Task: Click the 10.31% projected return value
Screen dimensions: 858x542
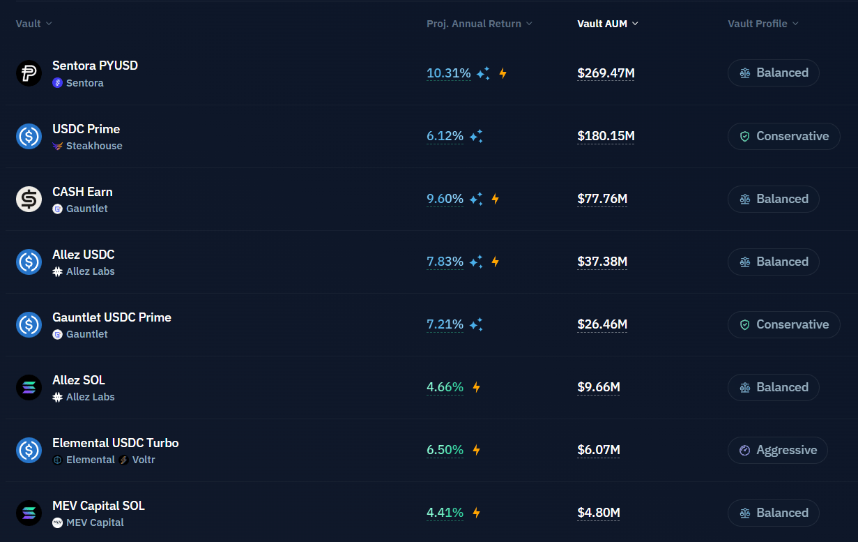Action: click(449, 73)
